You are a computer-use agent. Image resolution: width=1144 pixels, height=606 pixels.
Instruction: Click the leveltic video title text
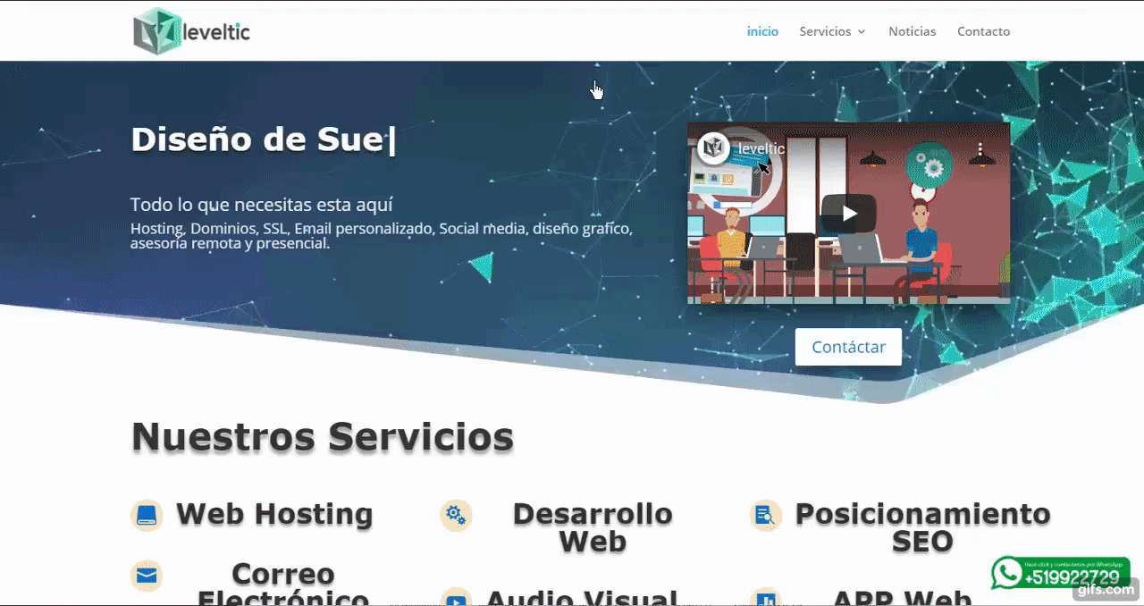pos(761,148)
